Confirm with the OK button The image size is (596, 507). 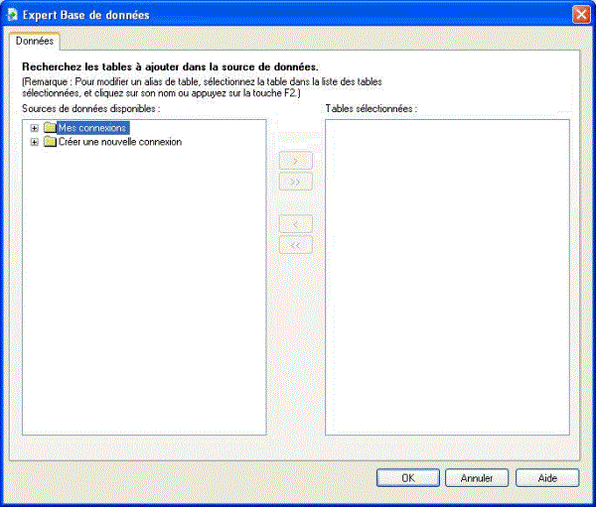point(407,477)
